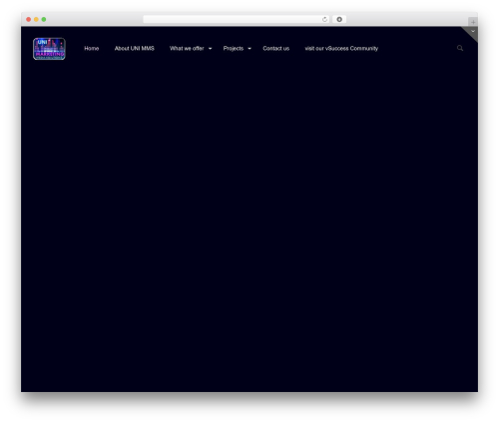Expand the What we offer dropdown arrow
This screenshot has height=422, width=499.
click(210, 49)
